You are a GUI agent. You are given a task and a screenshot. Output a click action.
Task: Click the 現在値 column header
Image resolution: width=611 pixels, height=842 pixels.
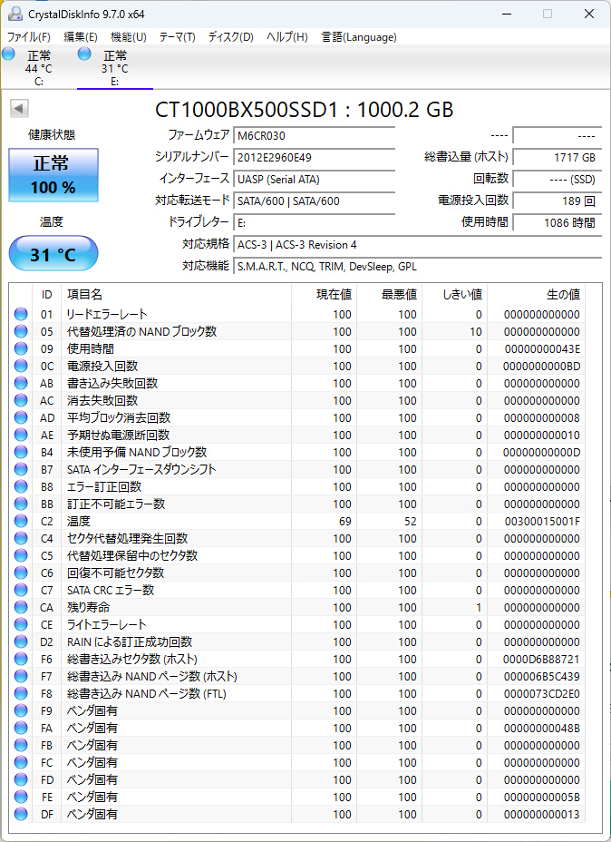(x=324, y=294)
